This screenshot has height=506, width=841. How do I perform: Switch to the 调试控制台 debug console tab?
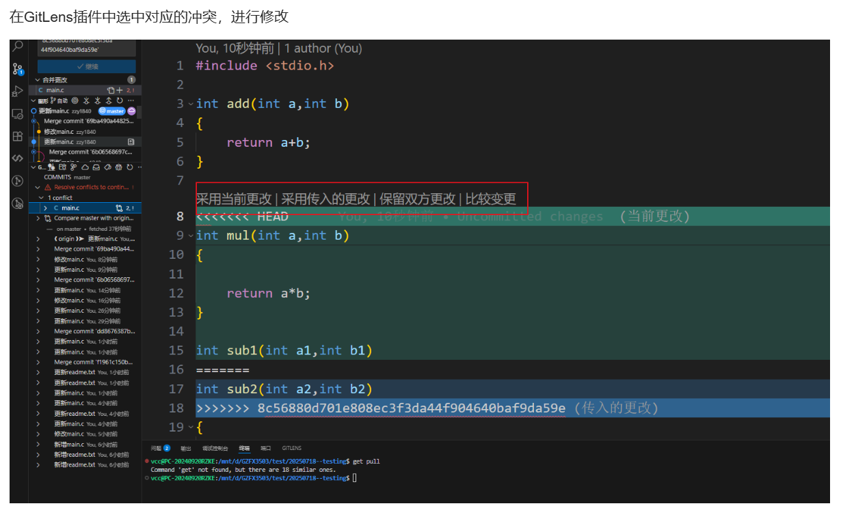[x=215, y=448]
